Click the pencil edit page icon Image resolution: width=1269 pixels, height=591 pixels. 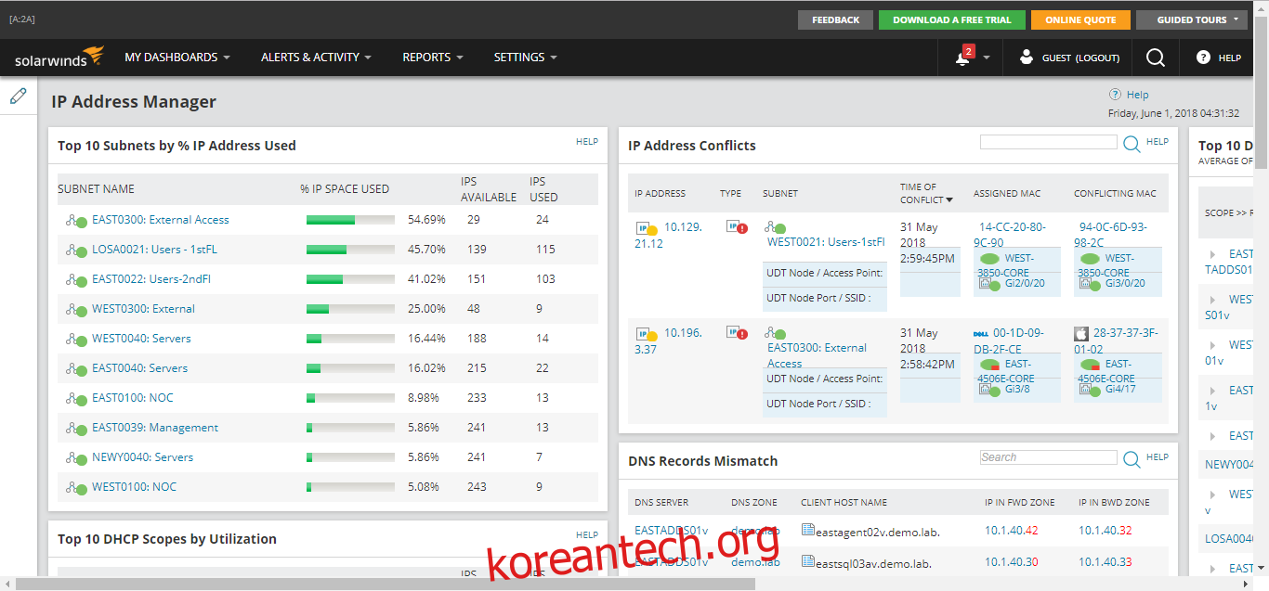pyautogui.click(x=18, y=96)
